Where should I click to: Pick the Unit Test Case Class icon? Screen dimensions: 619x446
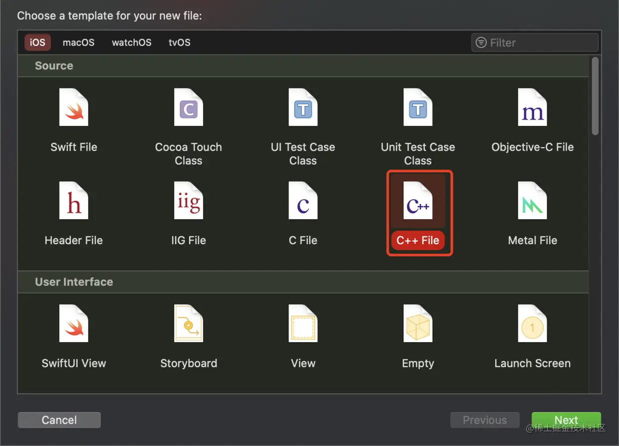(x=418, y=107)
